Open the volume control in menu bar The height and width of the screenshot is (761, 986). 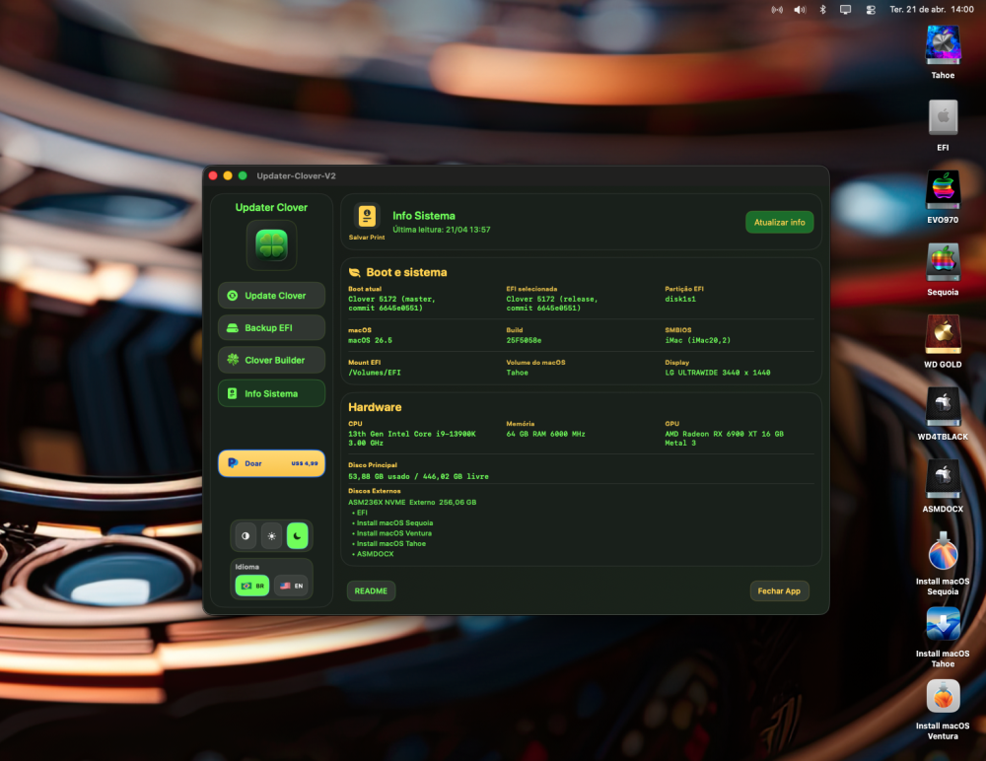coord(800,10)
